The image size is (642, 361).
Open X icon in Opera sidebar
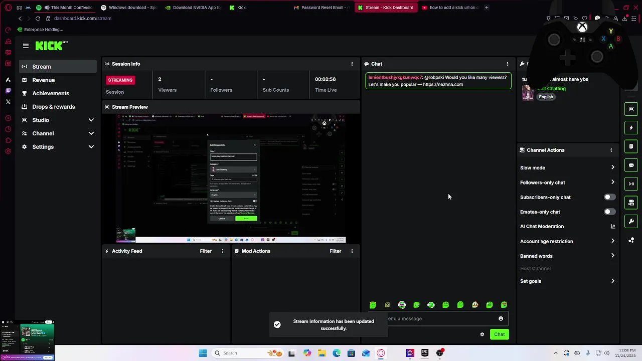[x=8, y=102]
